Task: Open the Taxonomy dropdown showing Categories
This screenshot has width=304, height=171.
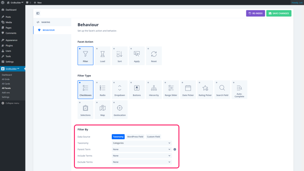Action: point(142,143)
